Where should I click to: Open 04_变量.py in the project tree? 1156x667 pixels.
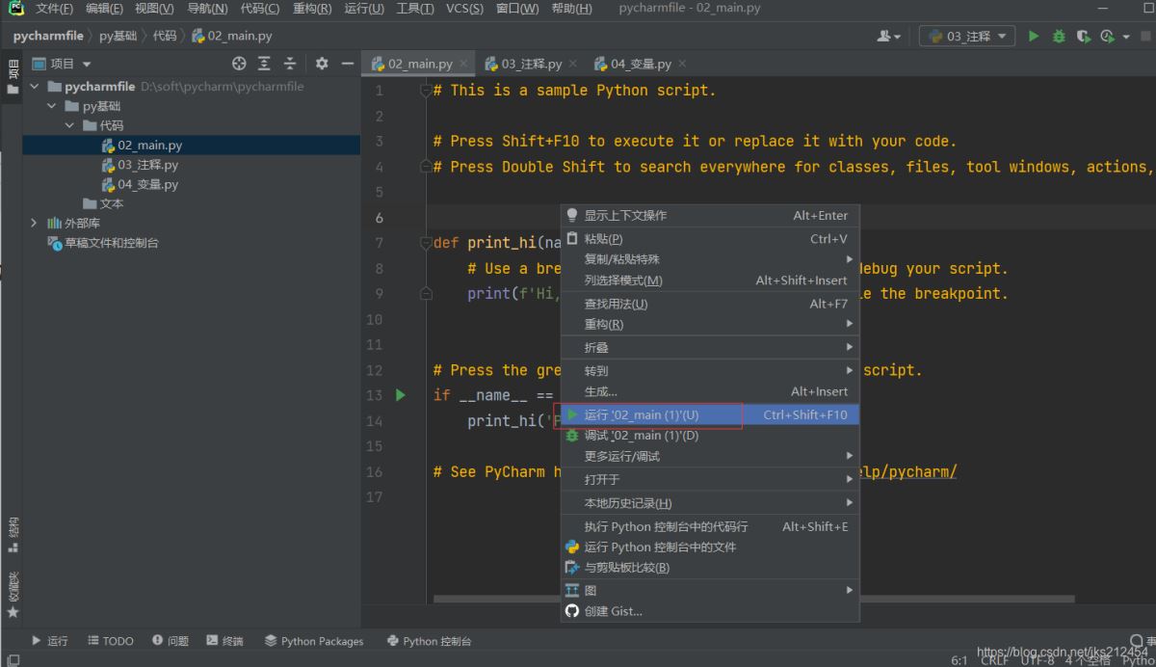pyautogui.click(x=147, y=184)
